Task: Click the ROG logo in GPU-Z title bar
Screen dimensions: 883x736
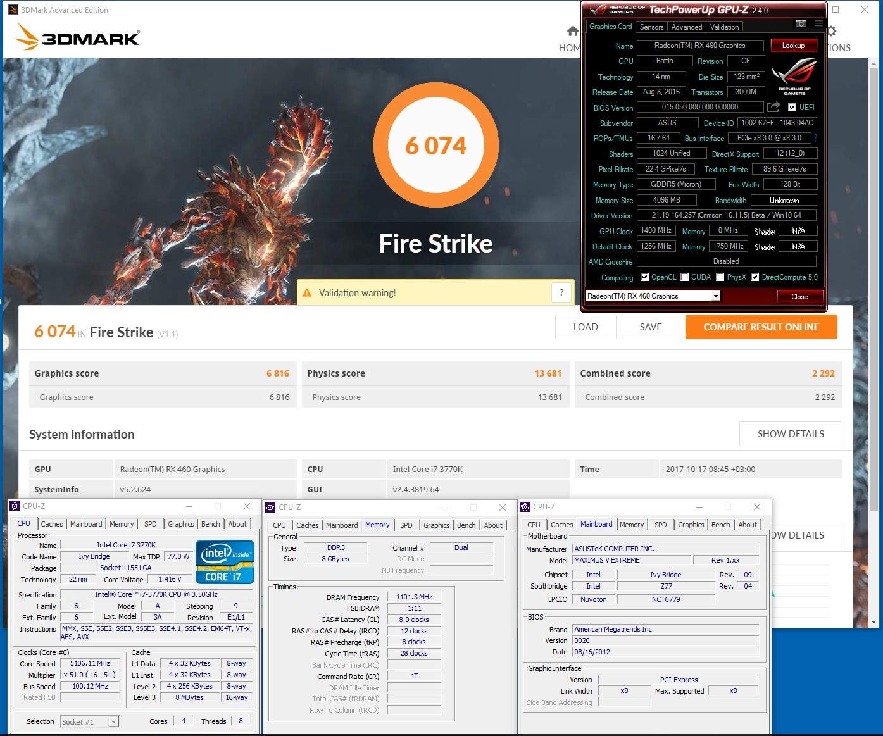Action: (598, 10)
